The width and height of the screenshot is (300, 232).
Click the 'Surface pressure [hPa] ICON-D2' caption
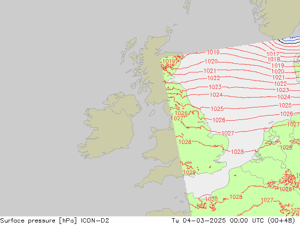(54, 221)
